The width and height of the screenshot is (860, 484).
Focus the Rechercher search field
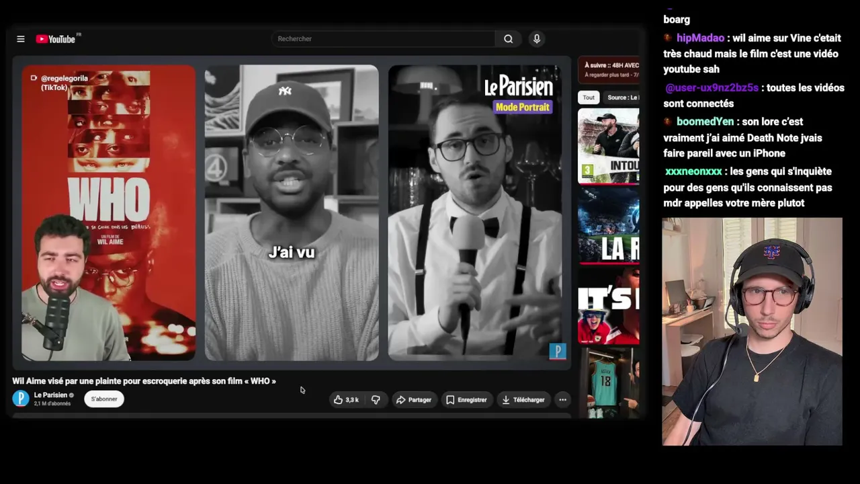click(383, 39)
